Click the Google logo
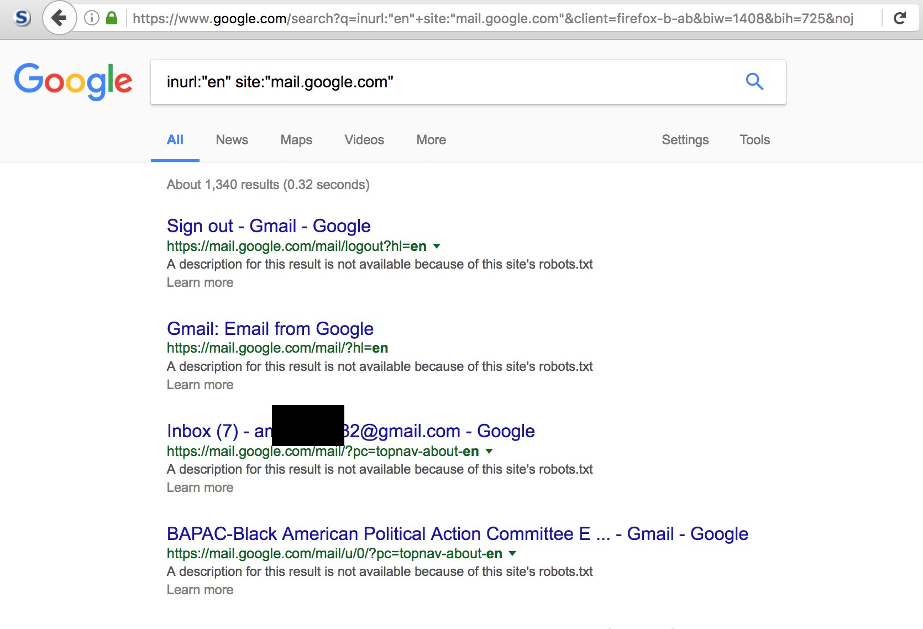The width and height of the screenshot is (923, 629). coord(73,81)
